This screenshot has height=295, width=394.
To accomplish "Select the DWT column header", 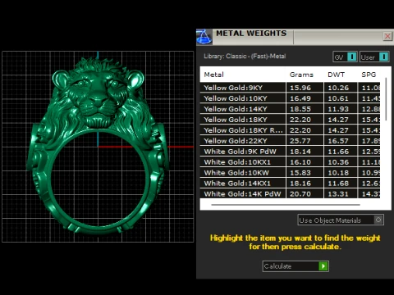I will tap(336, 75).
